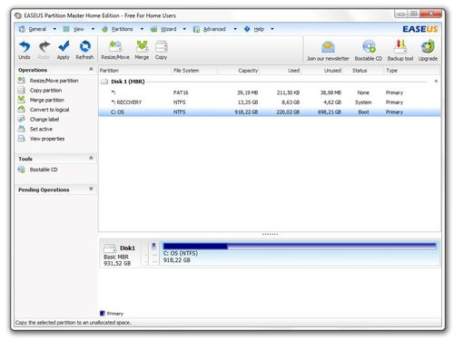The image size is (454, 340).
Task: Select the C: OS partition row
Action: tap(270, 112)
